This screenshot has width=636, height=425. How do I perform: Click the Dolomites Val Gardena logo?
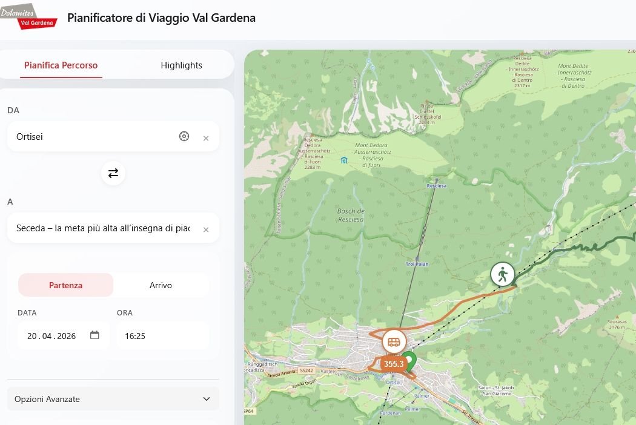point(28,16)
